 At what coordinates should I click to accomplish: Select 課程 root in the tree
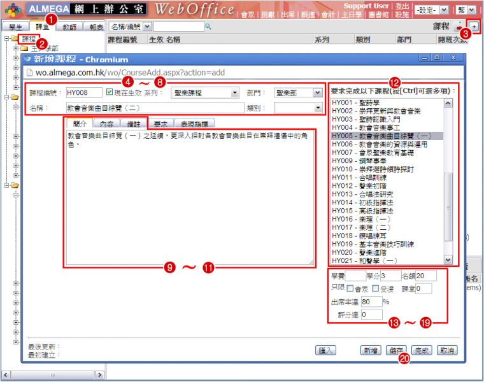click(x=29, y=39)
